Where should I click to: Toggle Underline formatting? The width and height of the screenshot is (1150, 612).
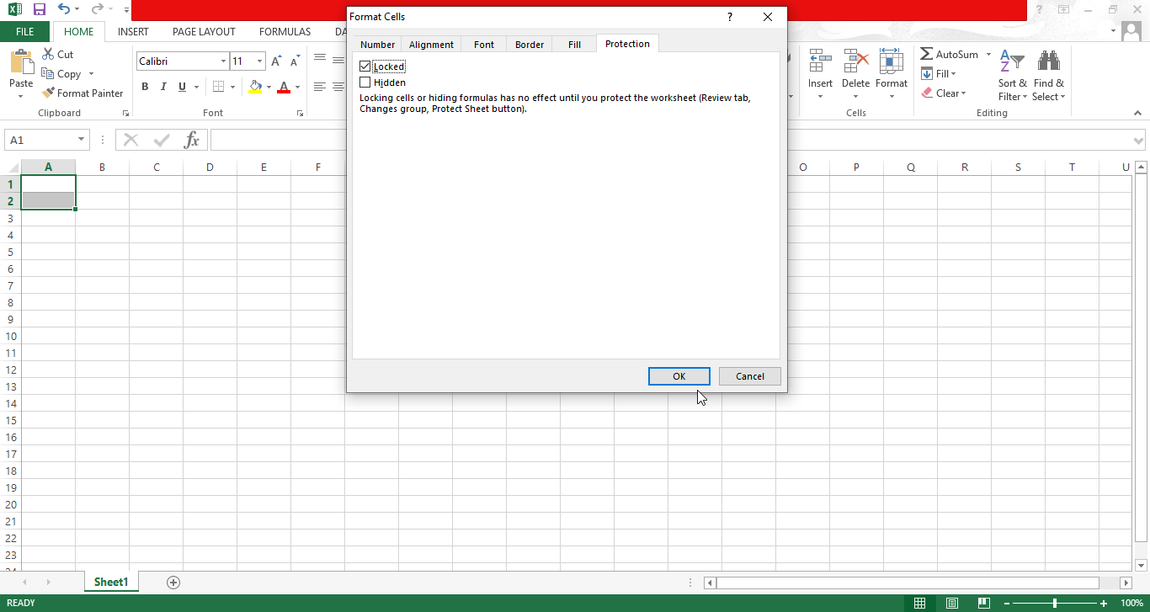183,87
